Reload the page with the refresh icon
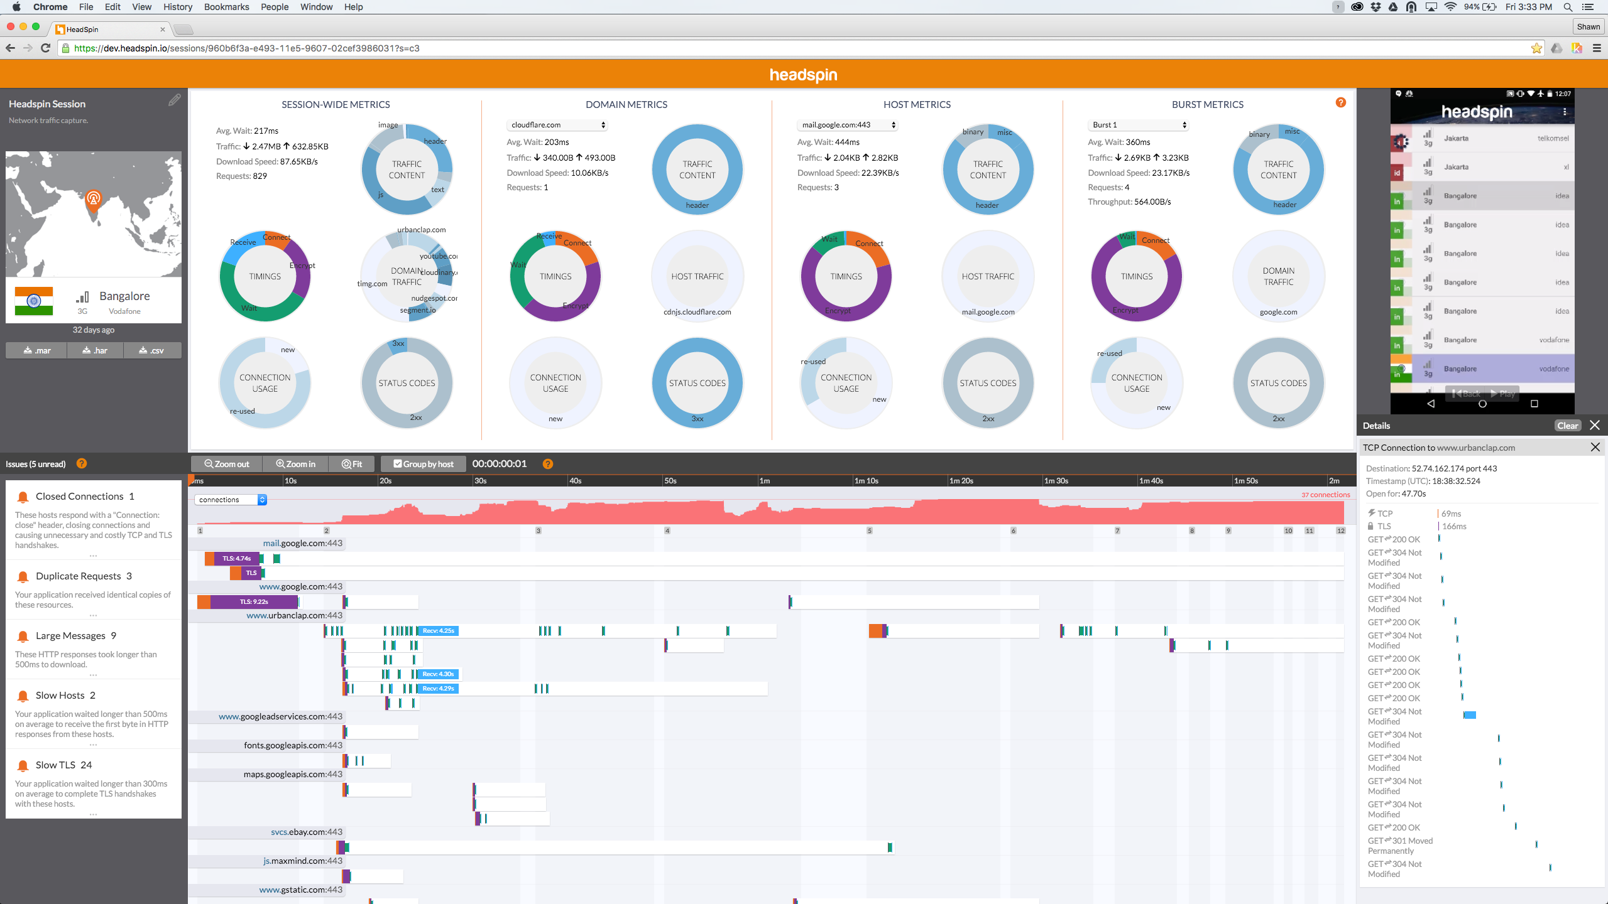Image resolution: width=1608 pixels, height=904 pixels. pos(45,48)
